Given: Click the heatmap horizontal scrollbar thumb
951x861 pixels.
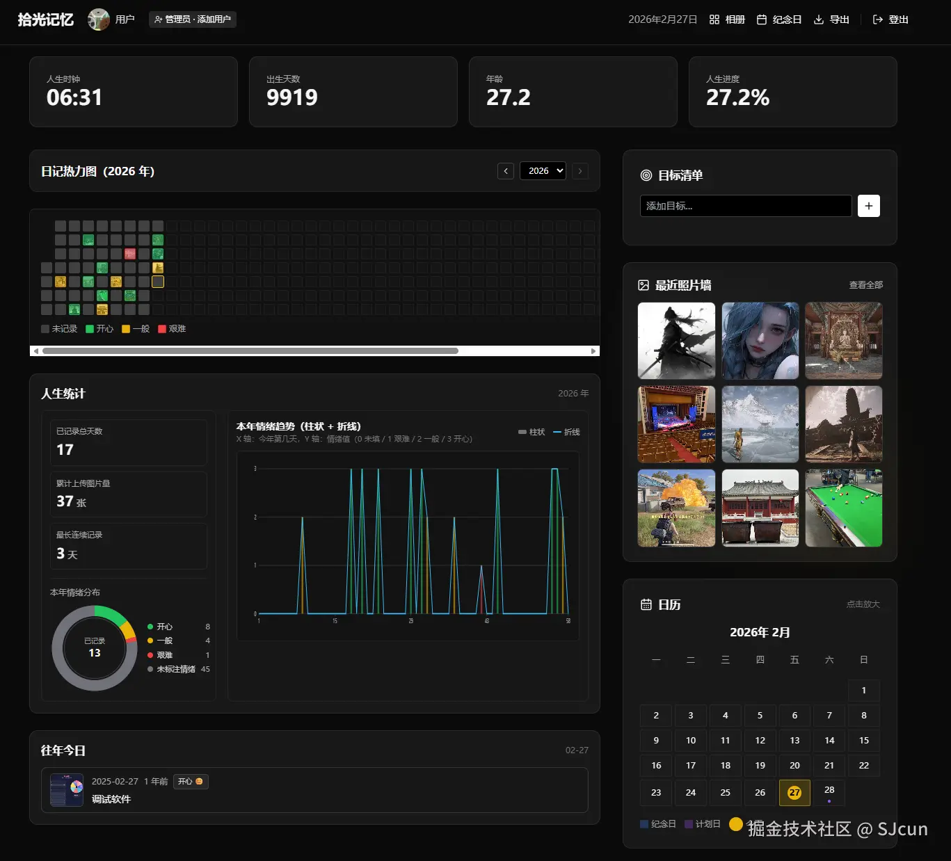Looking at the screenshot, I should (250, 351).
